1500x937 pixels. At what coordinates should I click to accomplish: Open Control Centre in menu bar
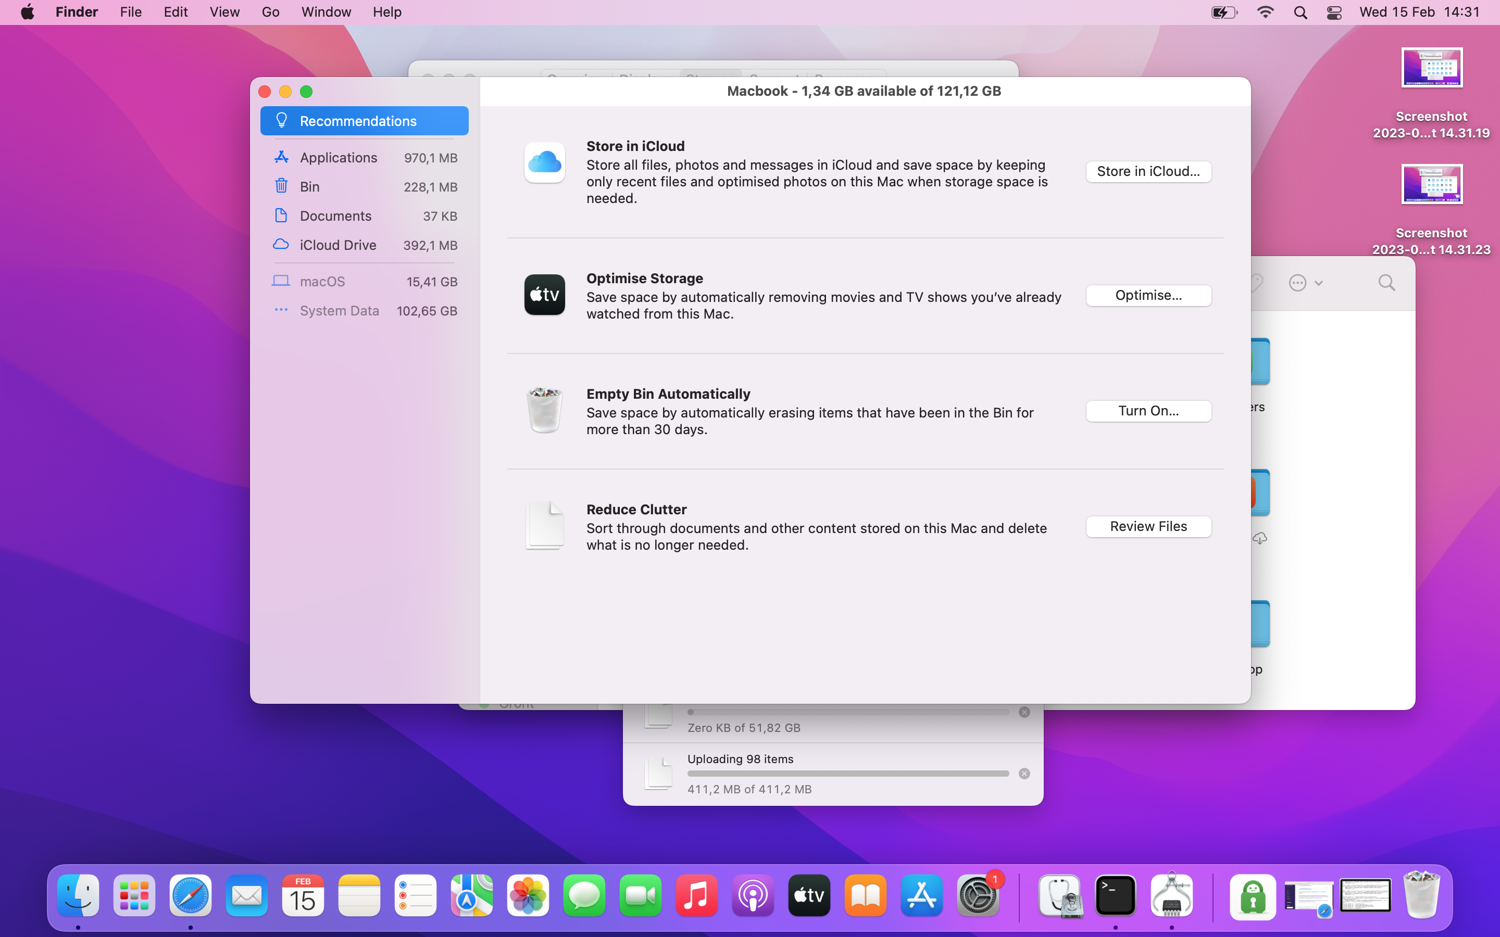click(1334, 12)
